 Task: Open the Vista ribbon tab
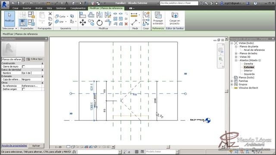pos(49,8)
